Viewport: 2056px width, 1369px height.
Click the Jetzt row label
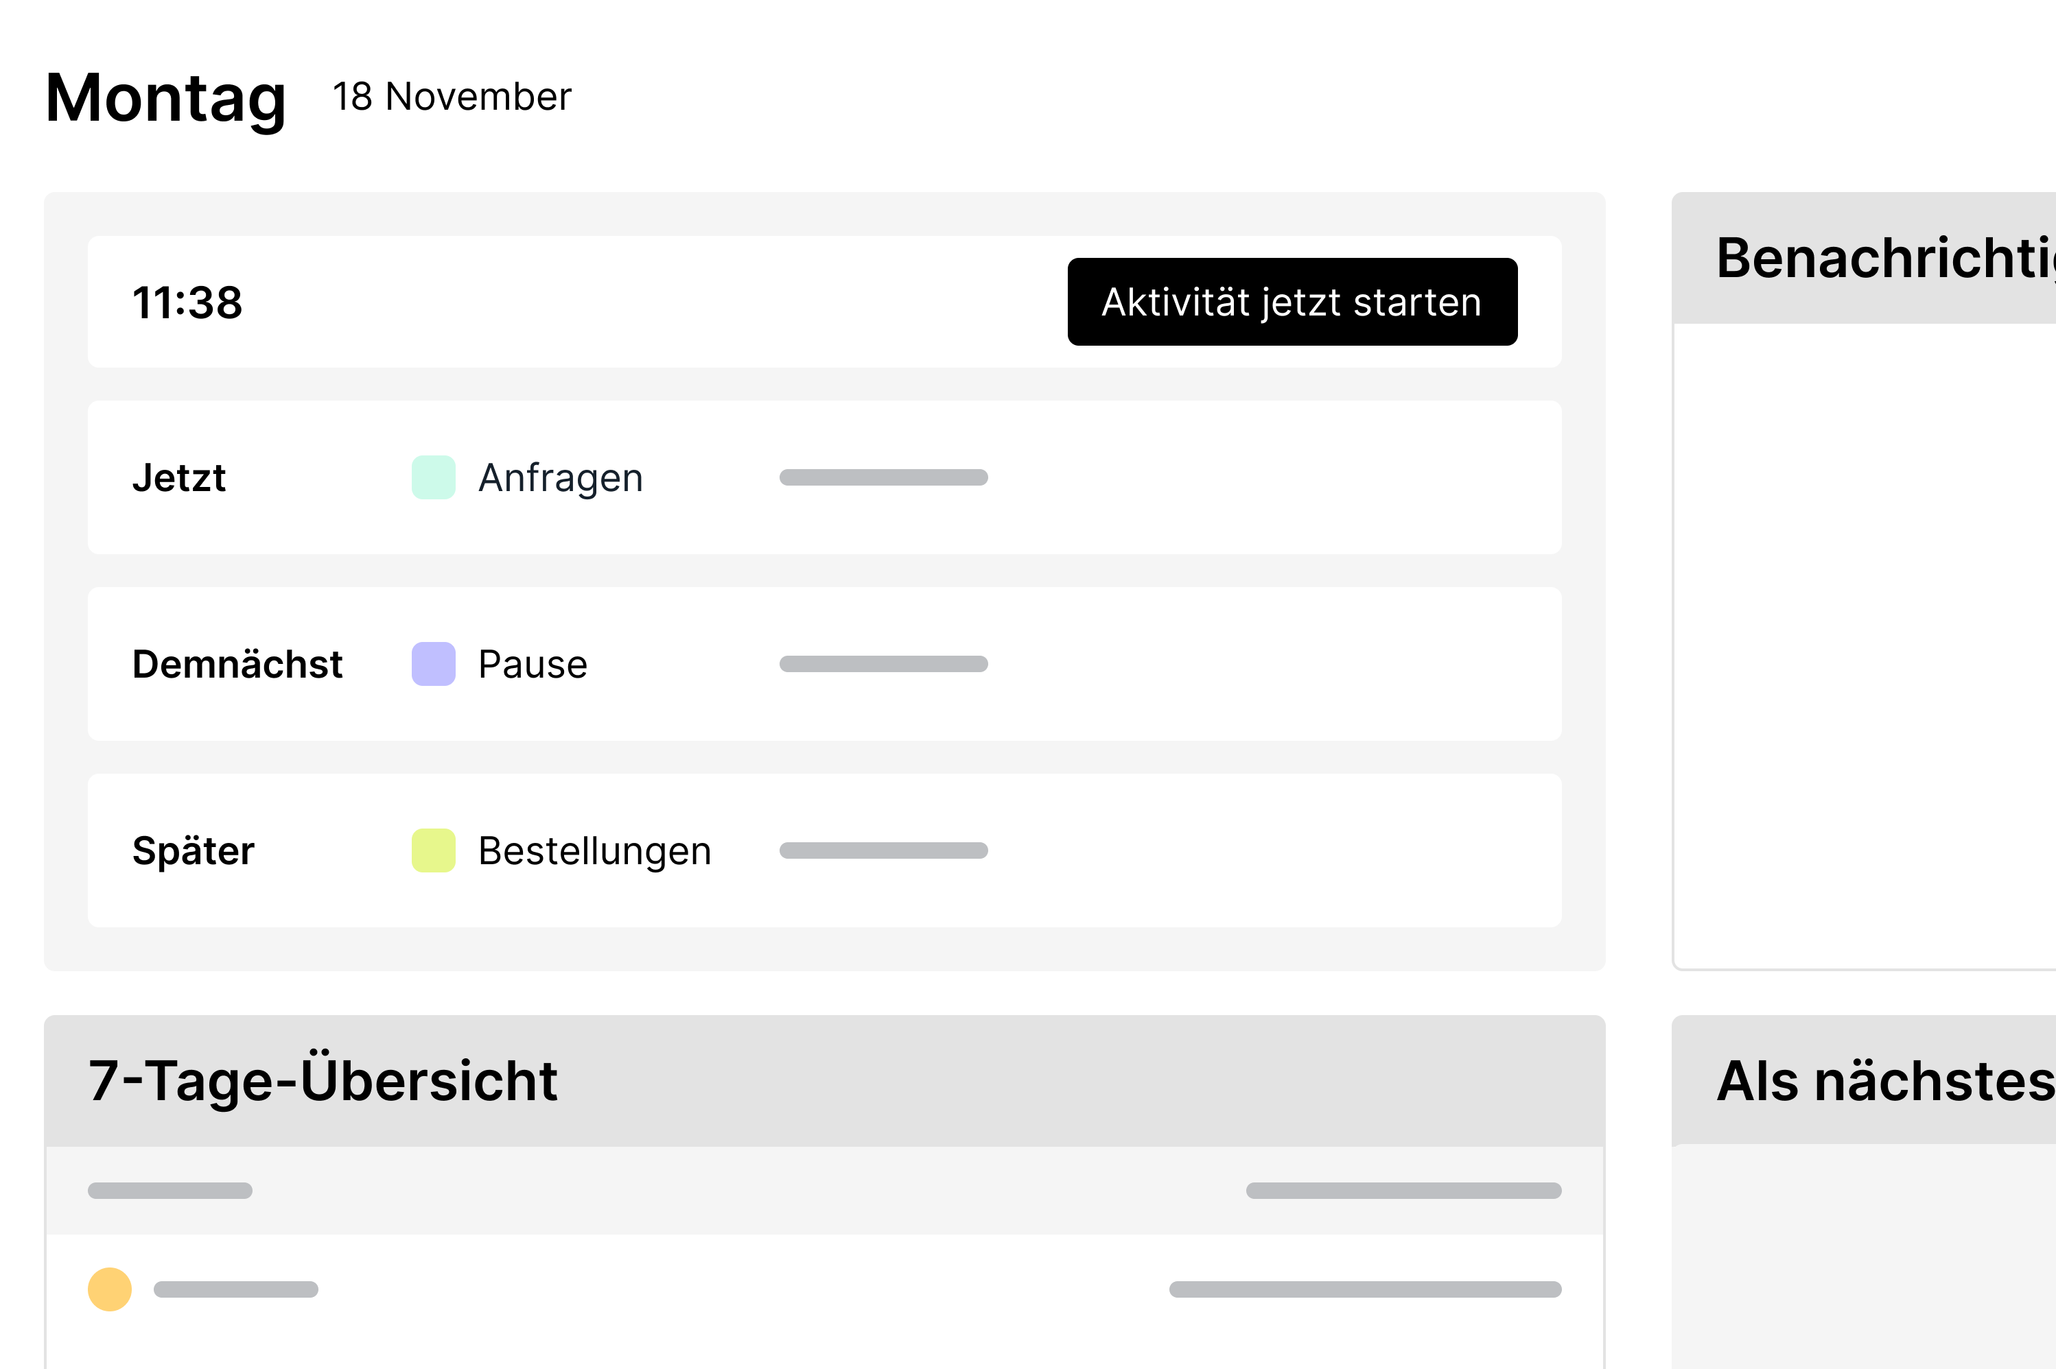coord(179,479)
